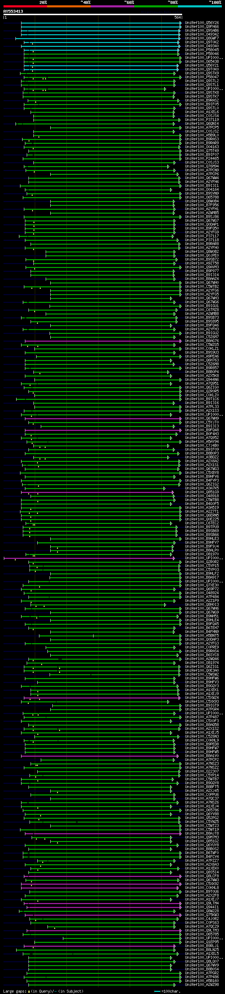The image size is (225, 994).
Task: Select hit UniRef100_Q56Y21
Action: 202,65
